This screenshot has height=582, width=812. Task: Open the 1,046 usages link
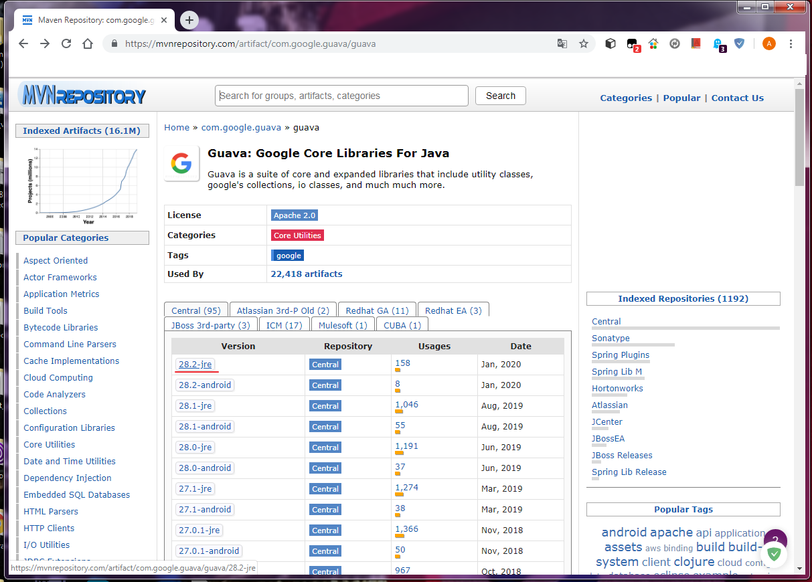pyautogui.click(x=406, y=405)
